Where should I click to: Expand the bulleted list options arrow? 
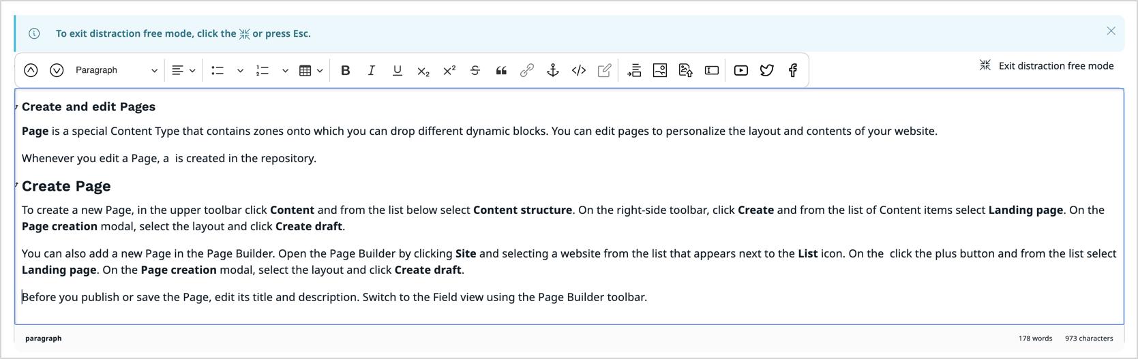point(240,70)
